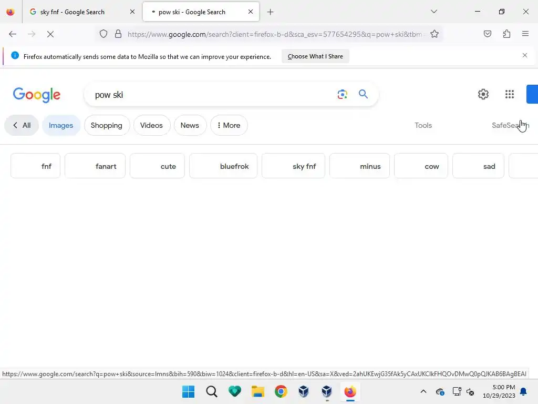Open tracking protection shield panel
Viewport: 538px width, 404px height.
[104, 34]
